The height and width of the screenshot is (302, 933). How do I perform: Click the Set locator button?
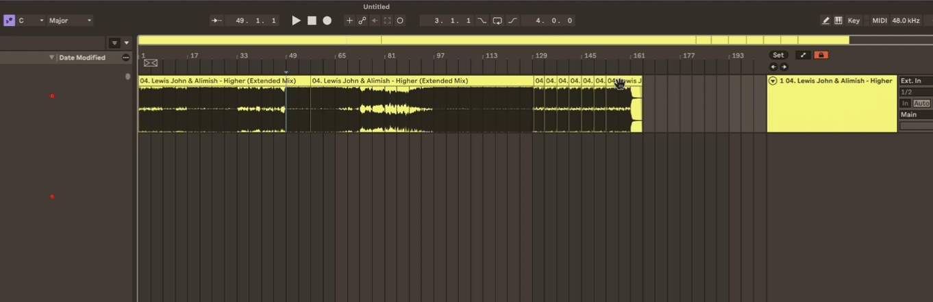coord(778,55)
